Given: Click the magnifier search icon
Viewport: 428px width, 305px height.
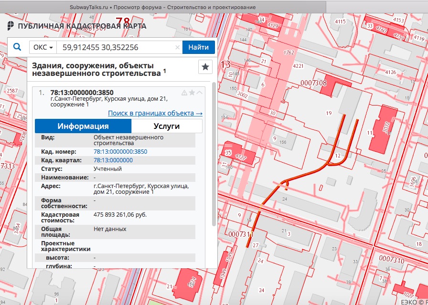Looking at the screenshot, I should coord(17,47).
